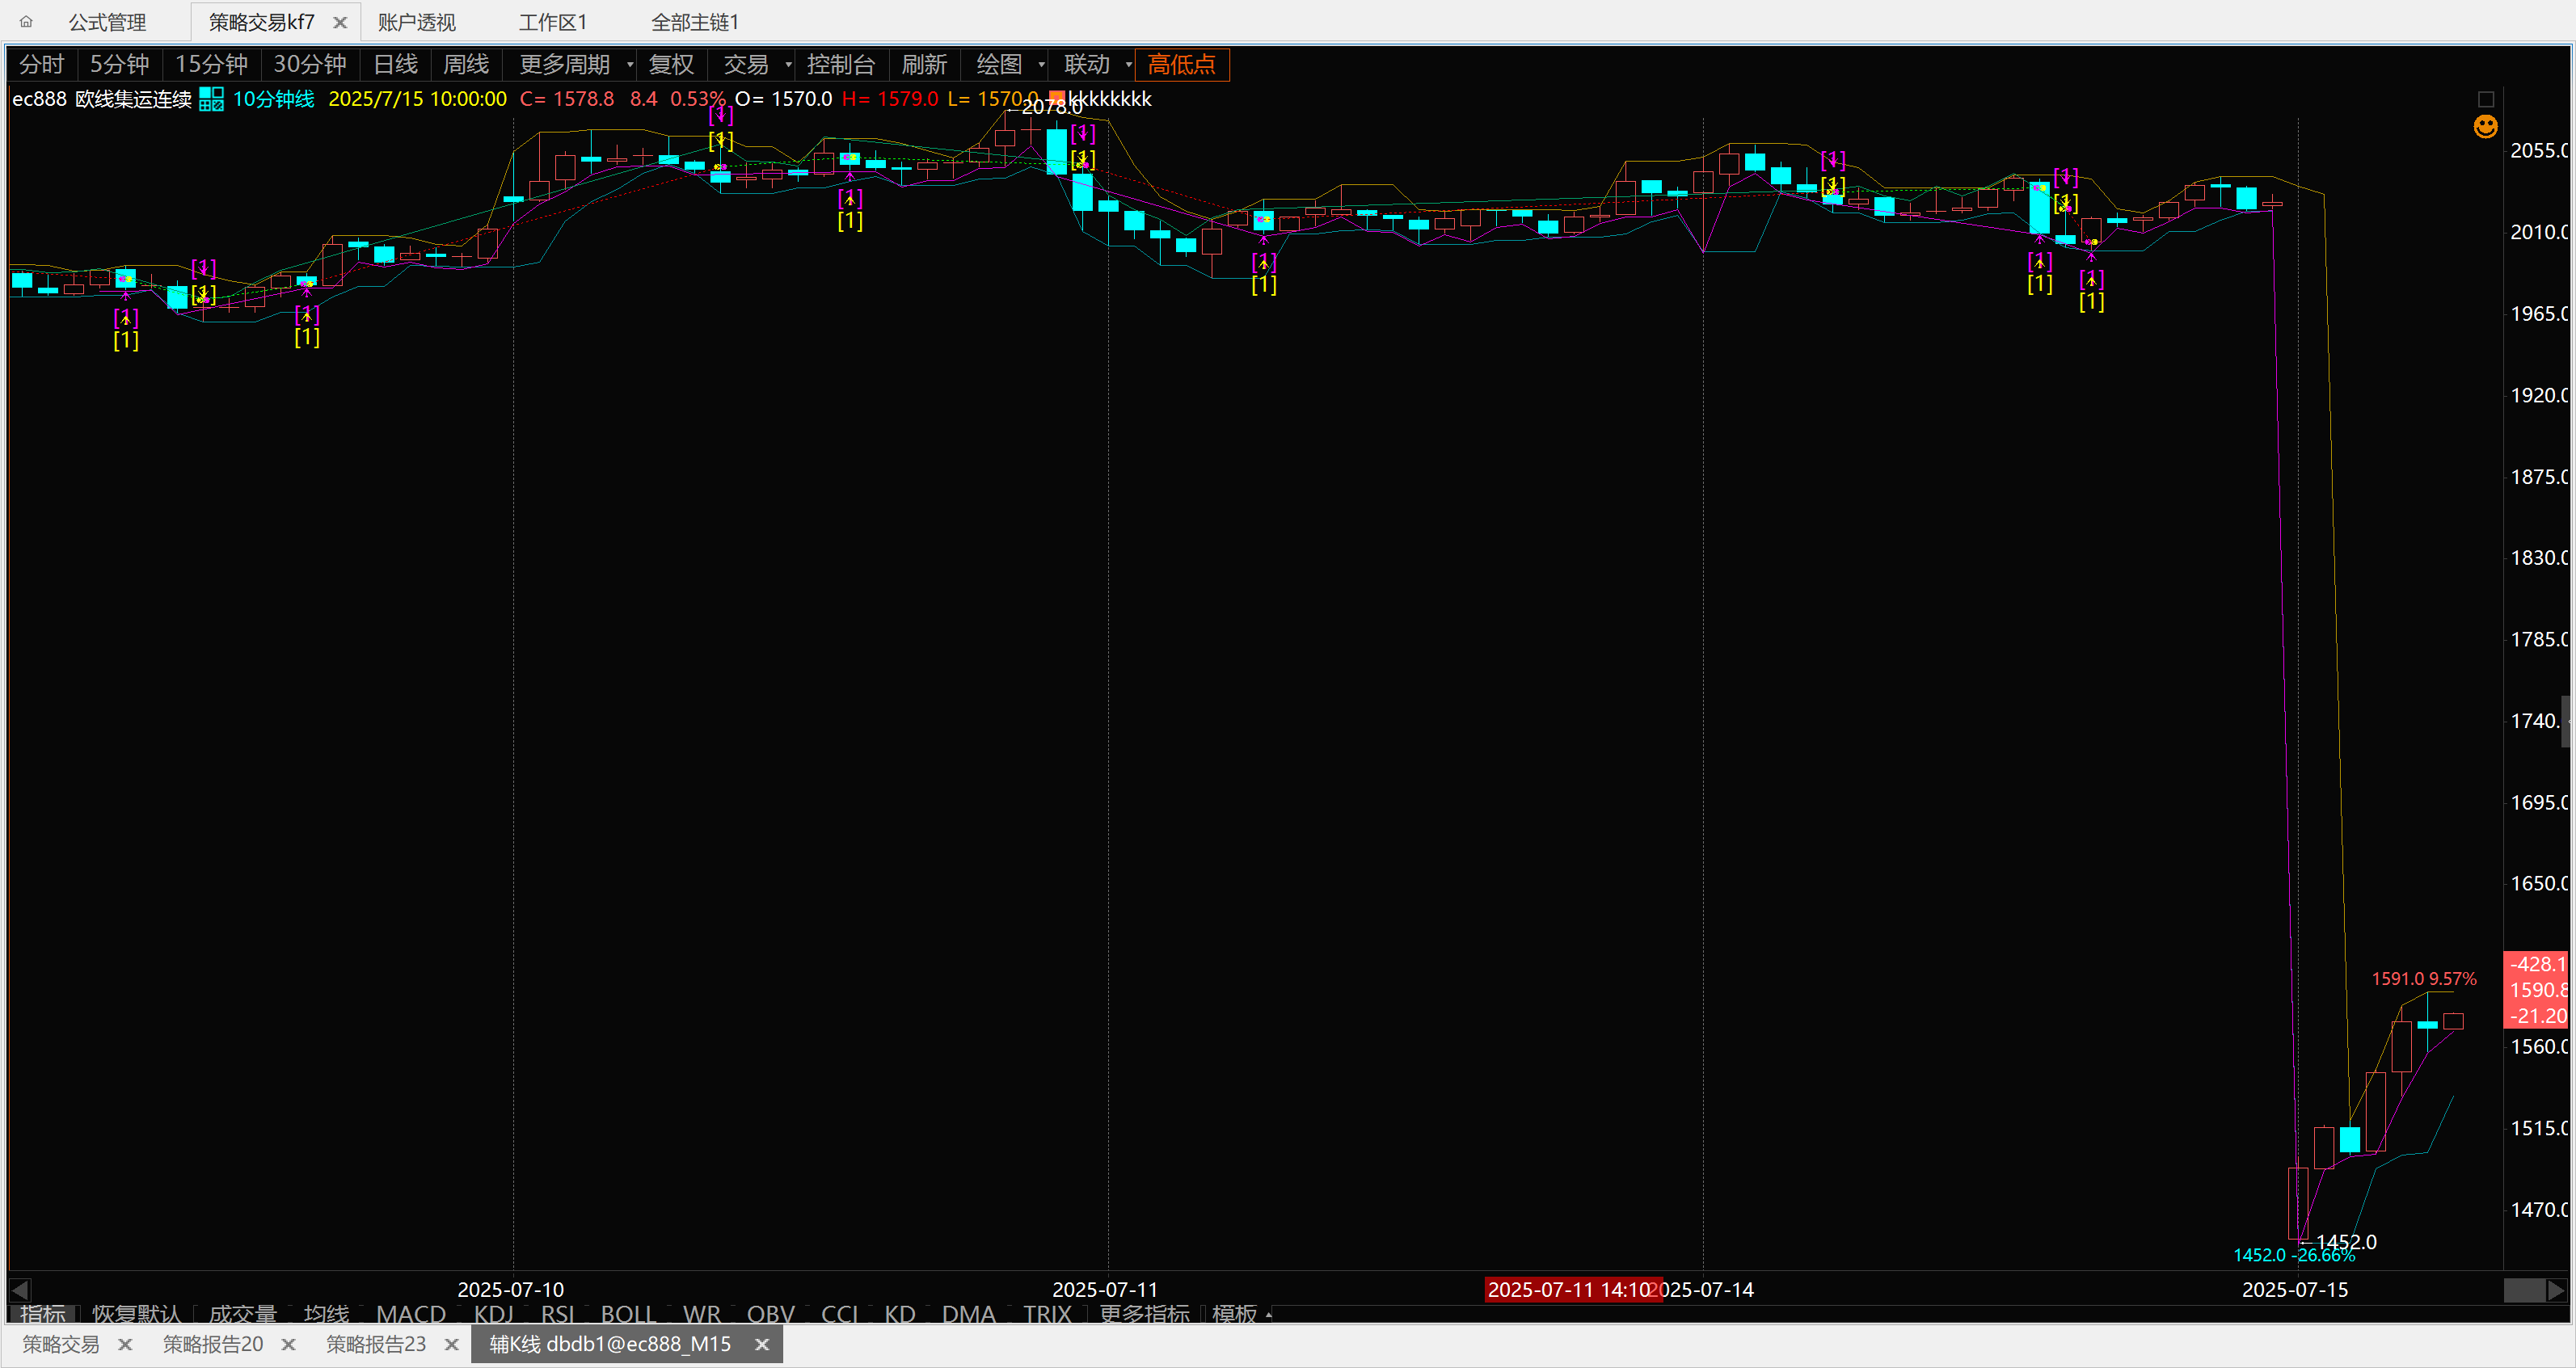2576x1368 pixels.
Task: Show the 成交量 volume indicator
Action: click(x=242, y=1314)
